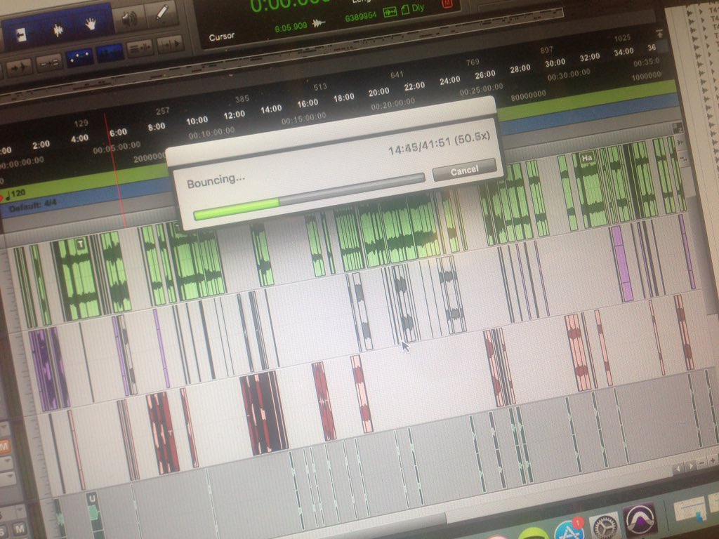Select the Selector waveform tool
Image resolution: width=719 pixels, height=539 pixels.
click(58, 29)
